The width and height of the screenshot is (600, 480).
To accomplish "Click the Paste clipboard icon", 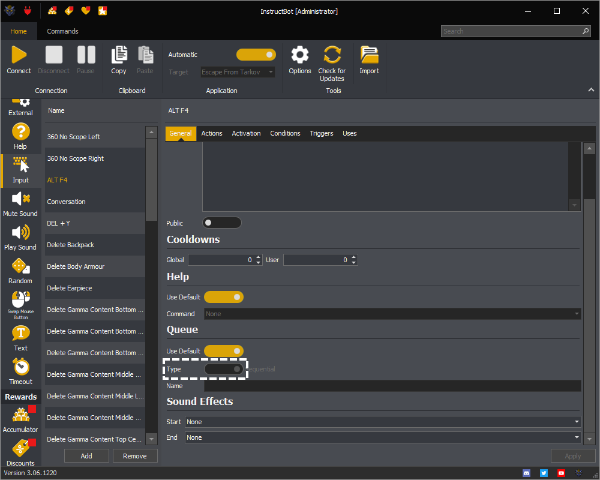I will [145, 55].
